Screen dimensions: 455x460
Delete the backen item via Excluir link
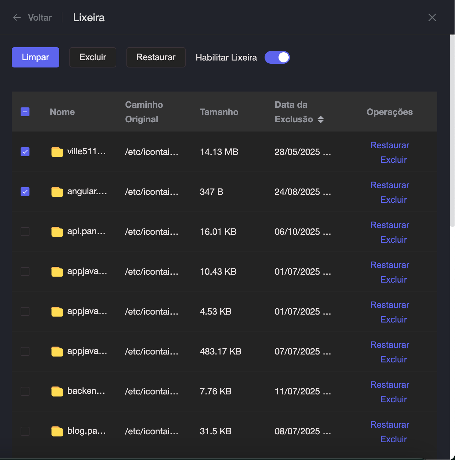pyautogui.click(x=393, y=399)
